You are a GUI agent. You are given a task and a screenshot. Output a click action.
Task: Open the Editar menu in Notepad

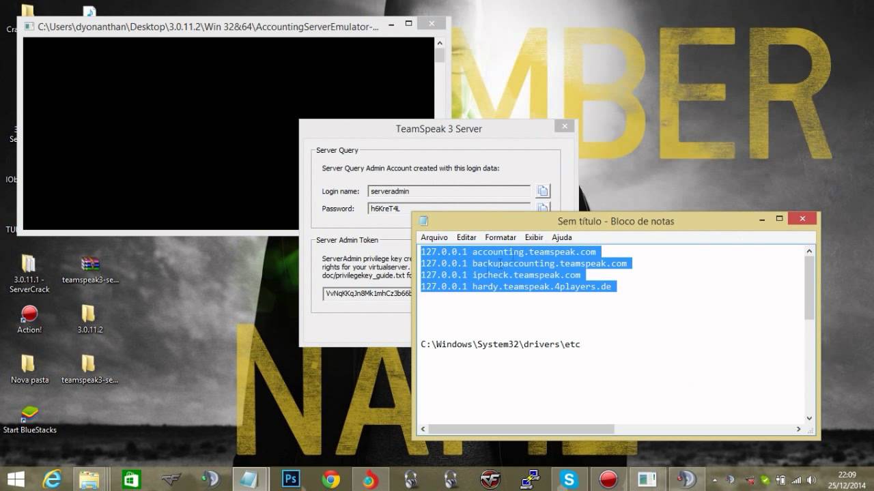[x=466, y=237]
